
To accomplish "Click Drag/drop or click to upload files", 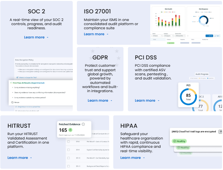I will click(x=29, y=107).
